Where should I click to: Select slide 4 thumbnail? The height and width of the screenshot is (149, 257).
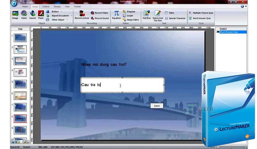click(x=20, y=73)
